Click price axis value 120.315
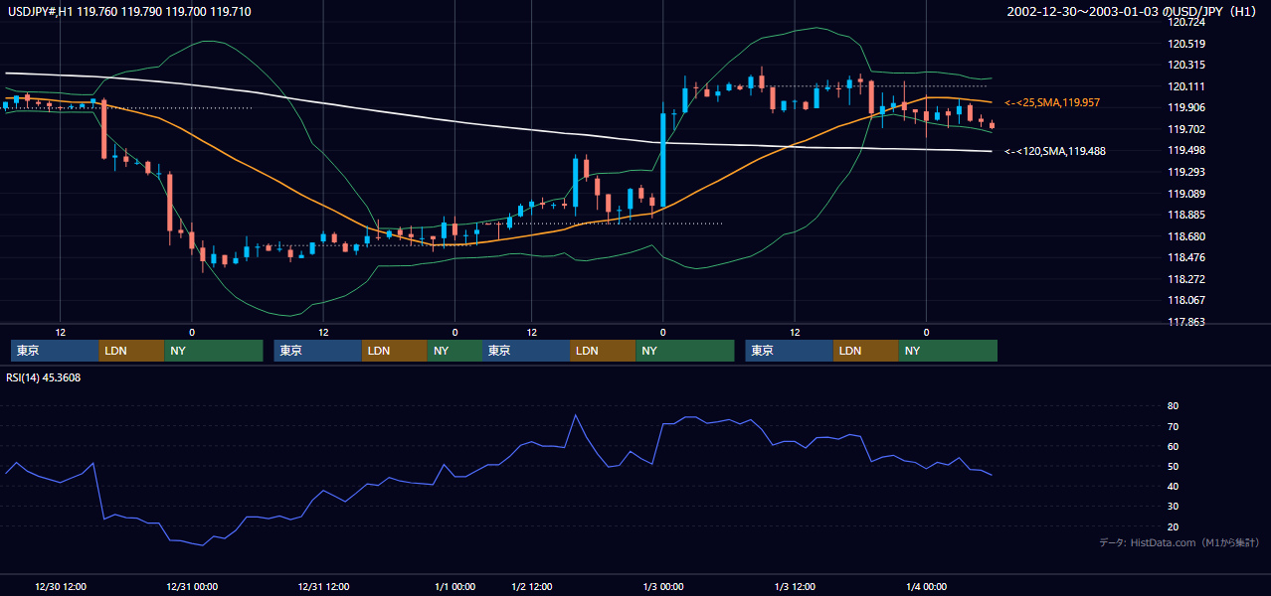The width and height of the screenshot is (1271, 596). [1187, 65]
